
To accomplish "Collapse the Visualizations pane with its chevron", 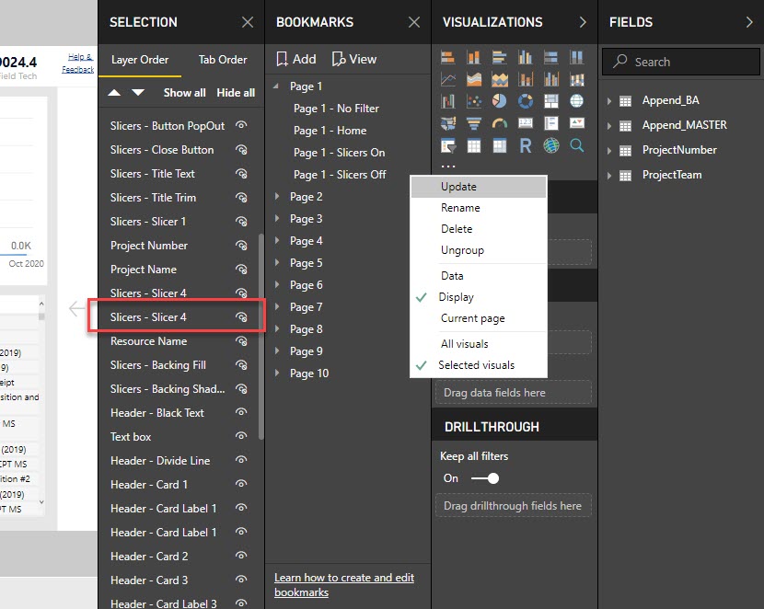I will click(x=583, y=22).
